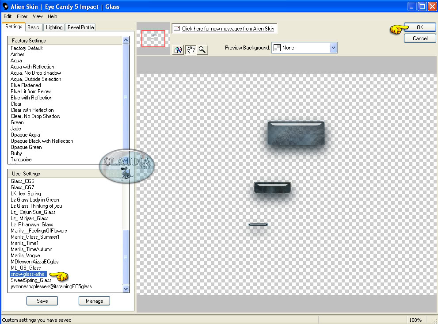Switch to the Lighting tab
Image resolution: width=438 pixels, height=324 pixels.
(54, 27)
